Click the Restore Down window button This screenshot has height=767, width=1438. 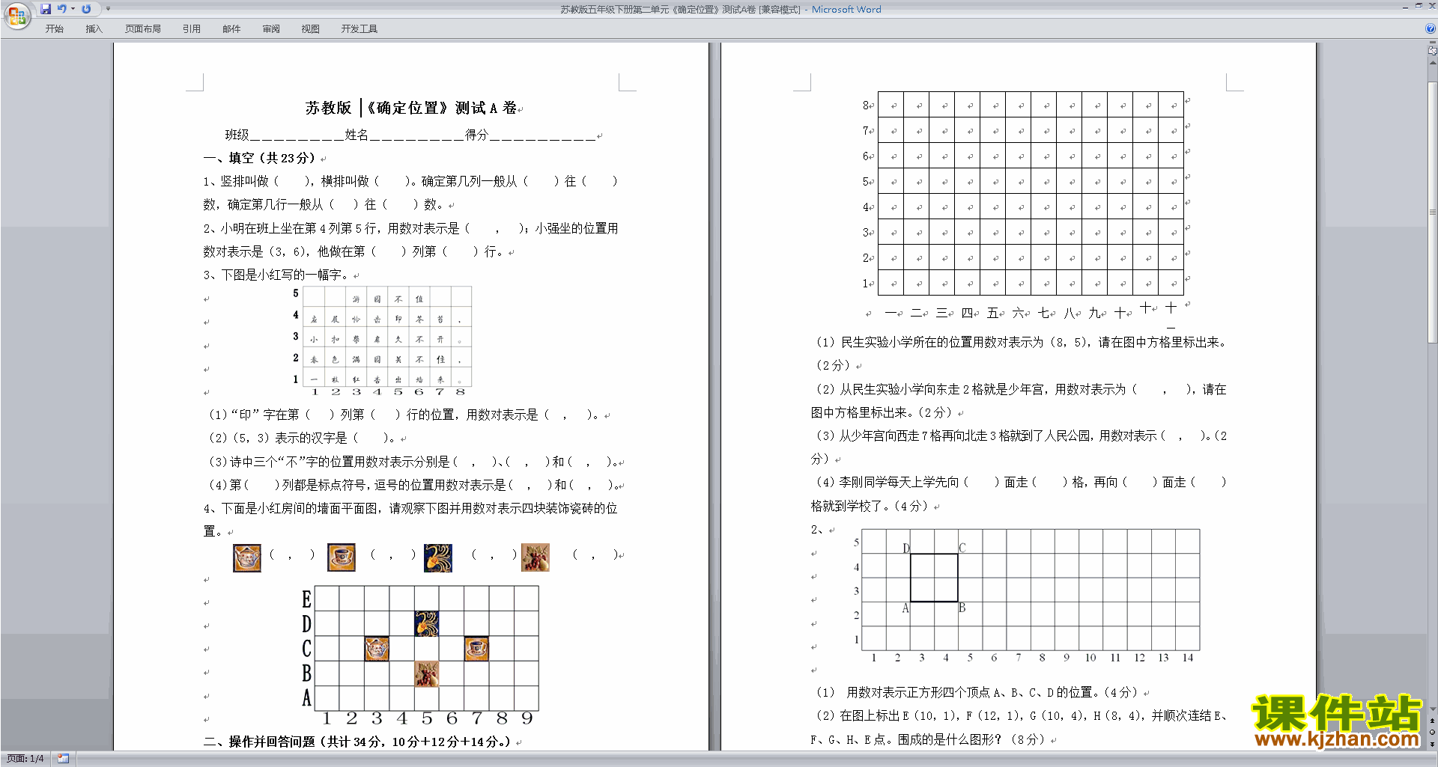(1418, 6)
